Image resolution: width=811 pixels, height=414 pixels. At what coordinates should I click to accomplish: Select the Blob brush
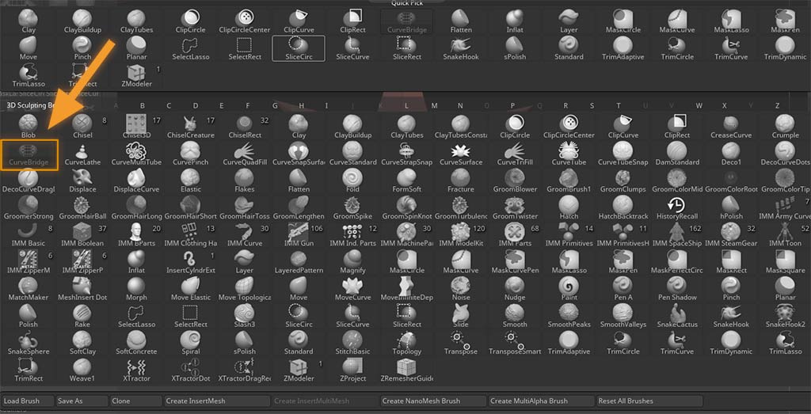coord(29,127)
